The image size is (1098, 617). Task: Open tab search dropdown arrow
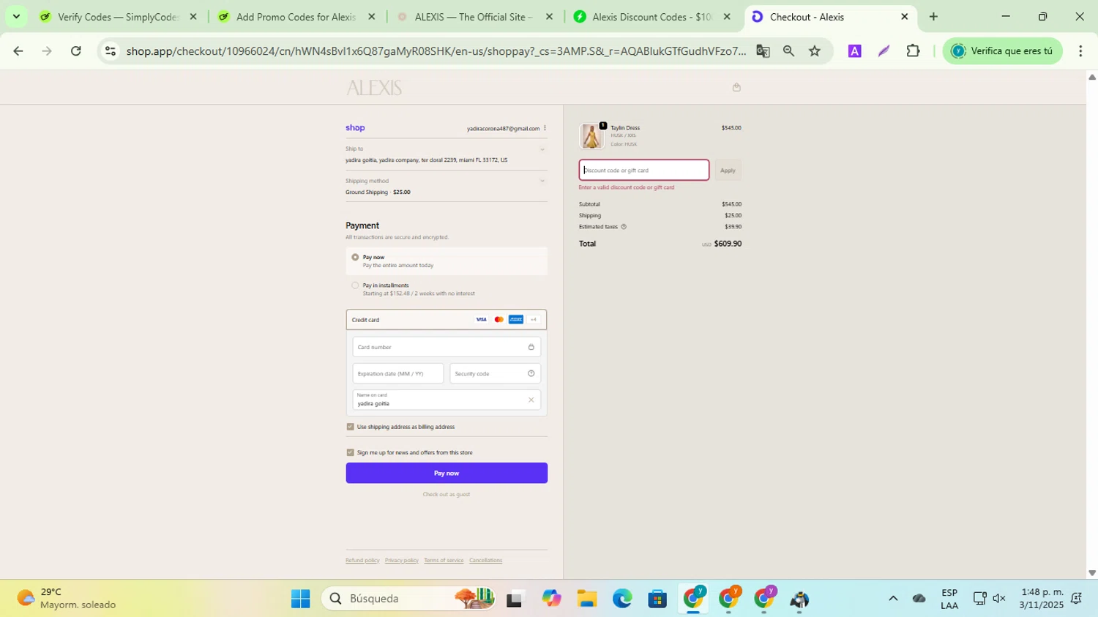pos(16,16)
